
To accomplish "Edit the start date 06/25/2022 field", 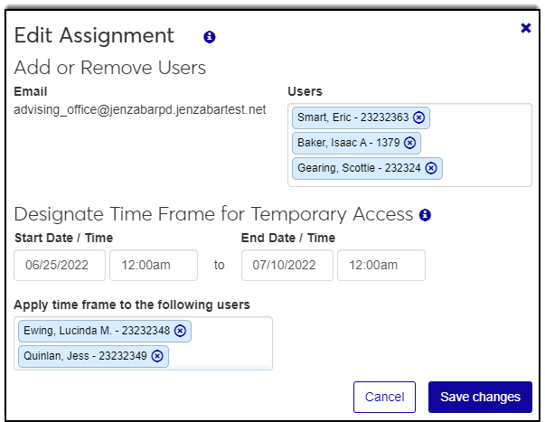I will pos(60,265).
